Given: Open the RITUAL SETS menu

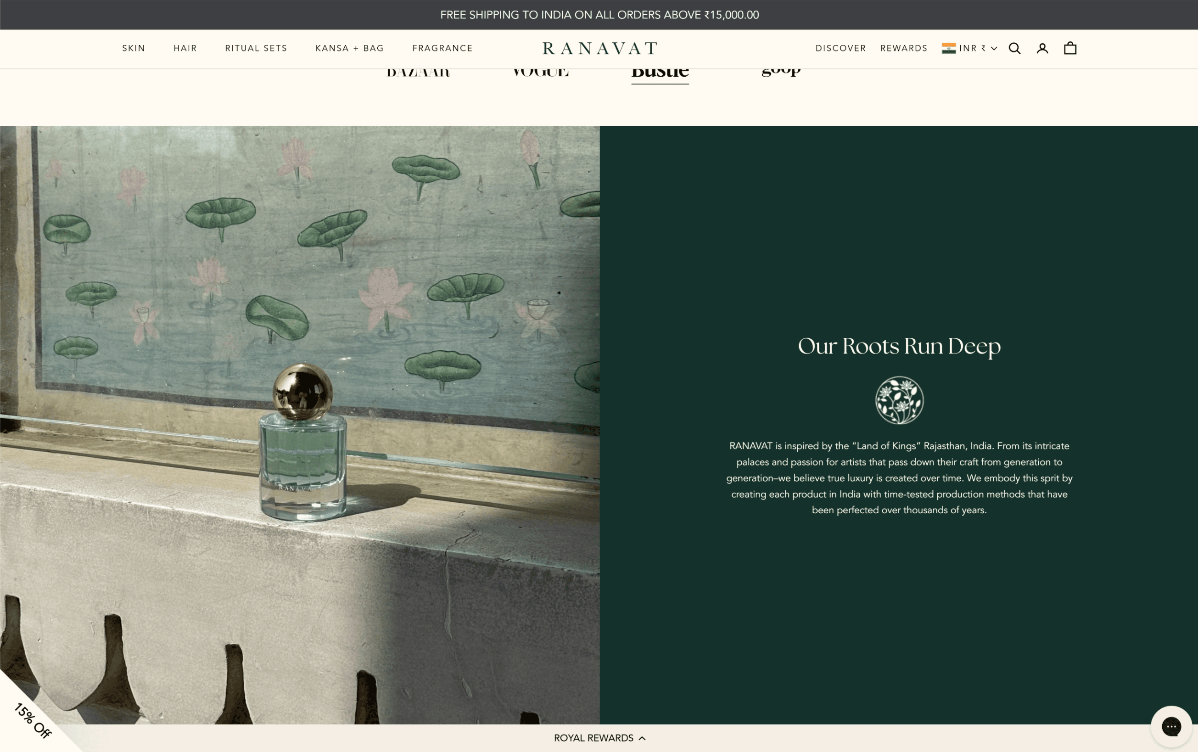Looking at the screenshot, I should click(256, 48).
